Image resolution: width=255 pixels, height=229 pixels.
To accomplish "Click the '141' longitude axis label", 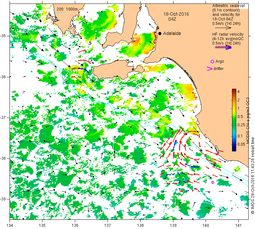I will [x=238, y=226].
